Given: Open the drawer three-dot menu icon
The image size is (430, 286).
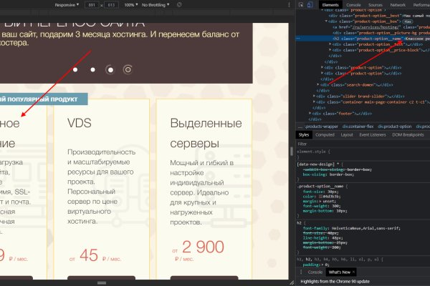Looking at the screenshot, I should [x=302, y=272].
